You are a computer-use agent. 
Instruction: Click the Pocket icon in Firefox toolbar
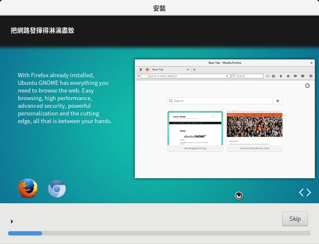pyautogui.click(x=302, y=76)
